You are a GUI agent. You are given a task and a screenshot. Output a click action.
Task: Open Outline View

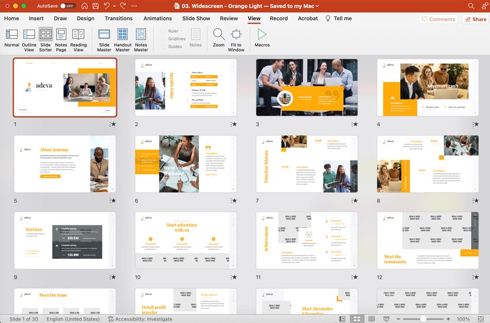(x=29, y=38)
